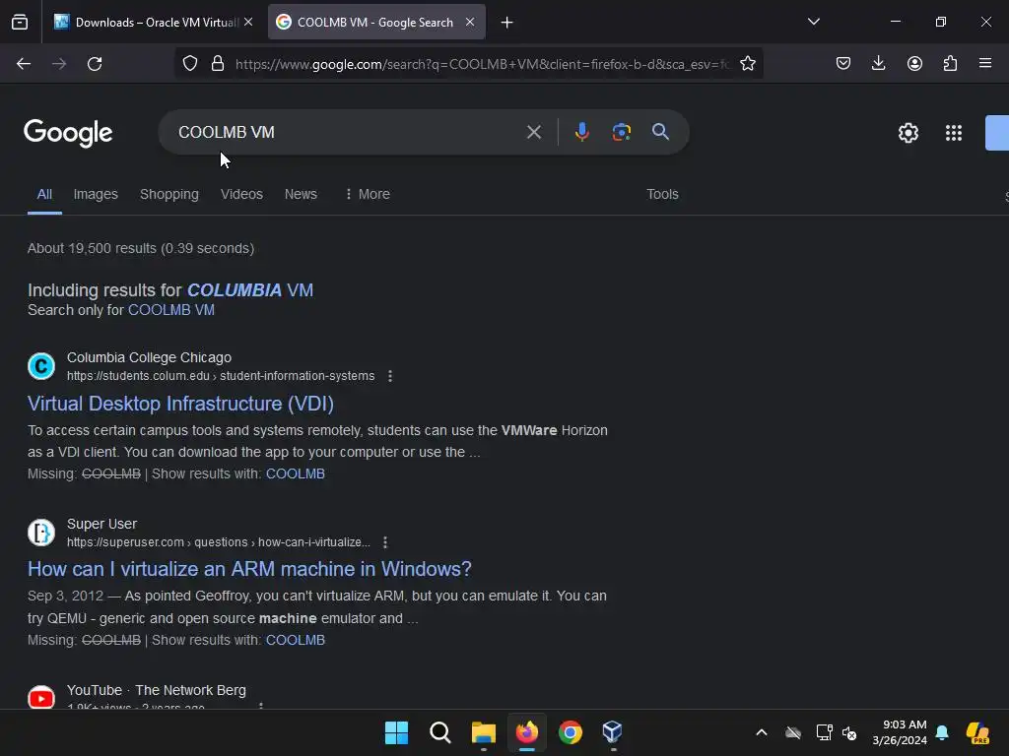Open tracking protection shield in address bar
This screenshot has width=1009, height=756.
190,64
